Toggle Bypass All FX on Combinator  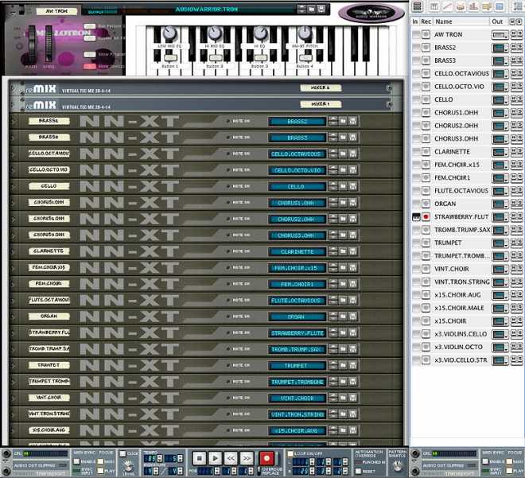pyautogui.click(x=90, y=38)
